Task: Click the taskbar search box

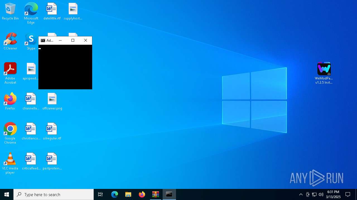Action: pos(54,194)
